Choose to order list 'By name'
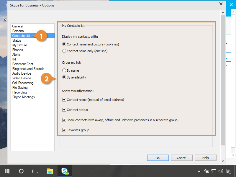Image resolution: width=236 pixels, height=177 pixels. pyautogui.click(x=64, y=71)
